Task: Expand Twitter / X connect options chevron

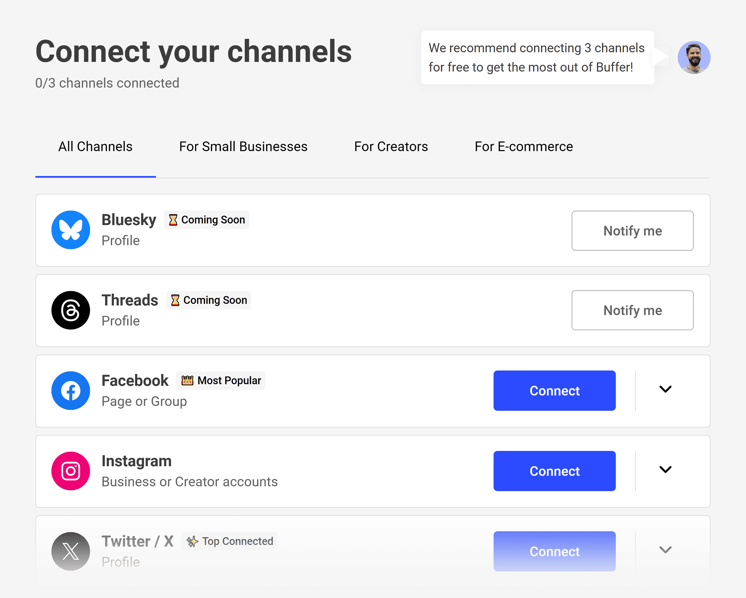Action: 665,550
